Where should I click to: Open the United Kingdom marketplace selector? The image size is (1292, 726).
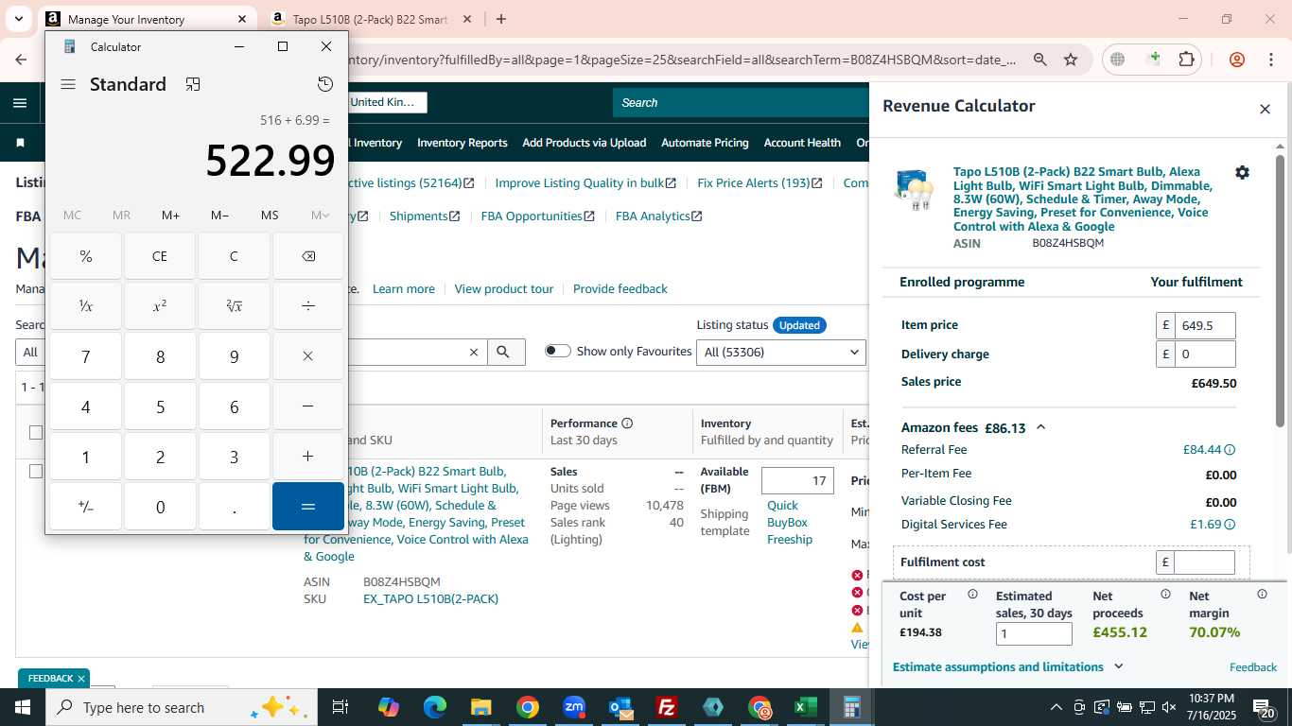(387, 102)
